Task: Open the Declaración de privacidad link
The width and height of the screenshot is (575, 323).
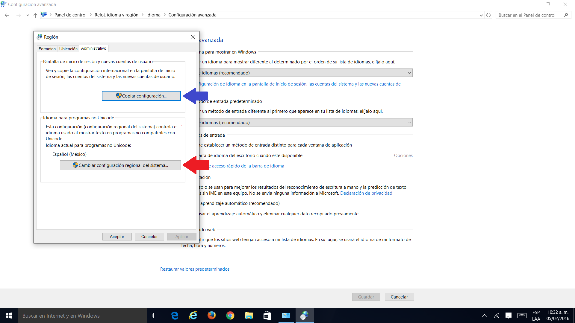Action: 366,193
